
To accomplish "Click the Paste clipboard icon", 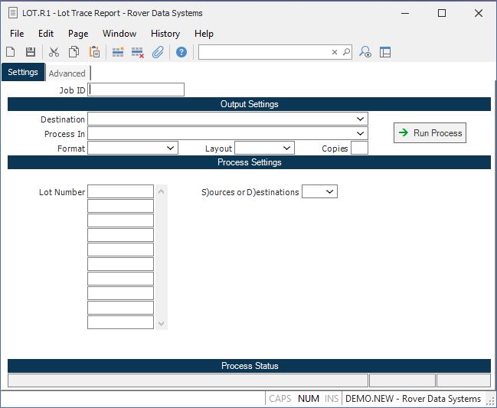I will [94, 52].
